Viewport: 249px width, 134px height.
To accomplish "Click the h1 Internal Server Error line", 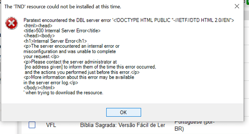I will click(55, 41).
